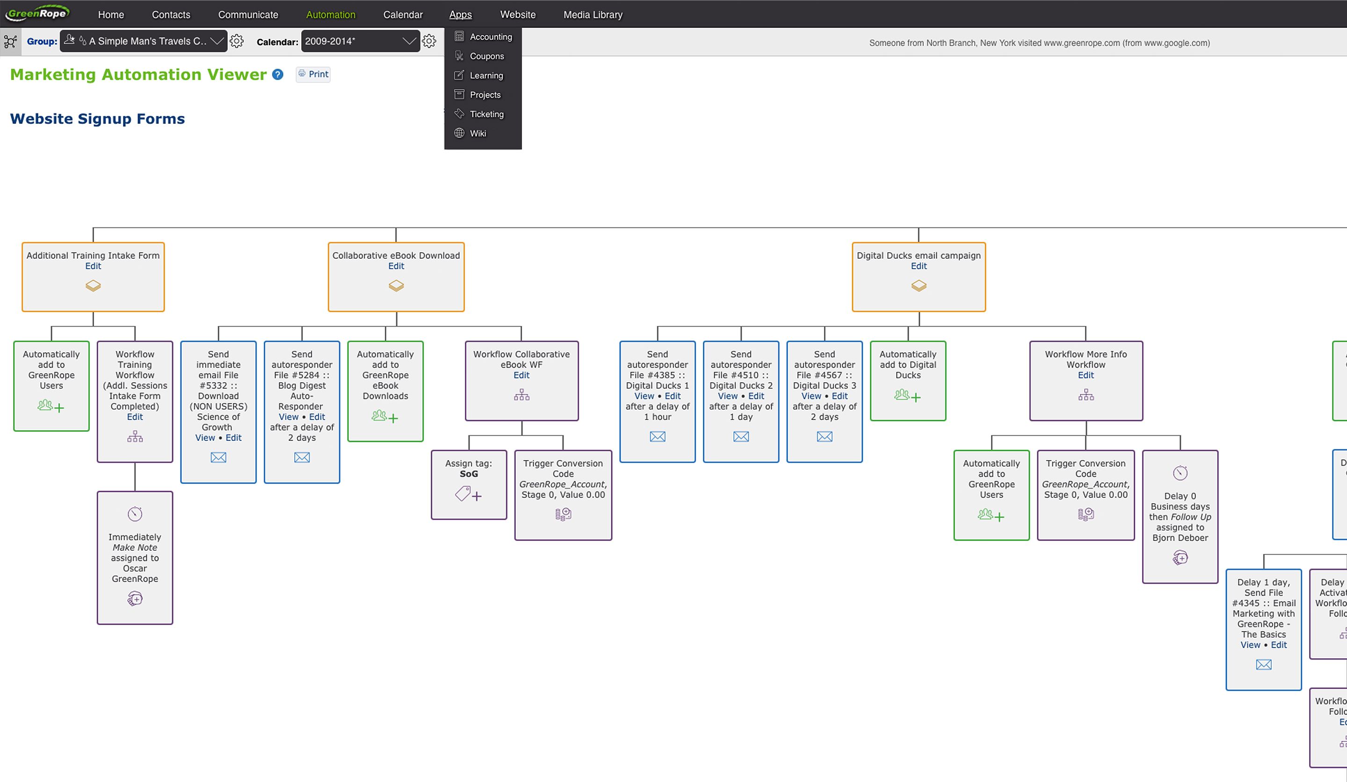Select Ticketing from the Apps menu
Image resolution: width=1347 pixels, height=782 pixels.
[x=486, y=114]
